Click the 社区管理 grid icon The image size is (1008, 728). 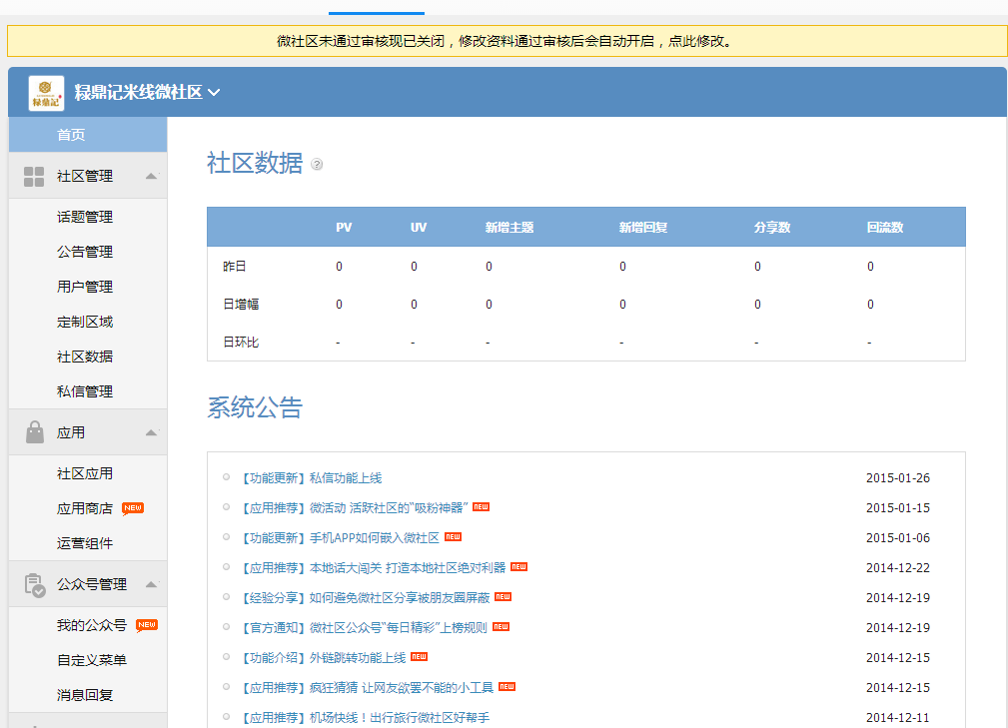[34, 176]
